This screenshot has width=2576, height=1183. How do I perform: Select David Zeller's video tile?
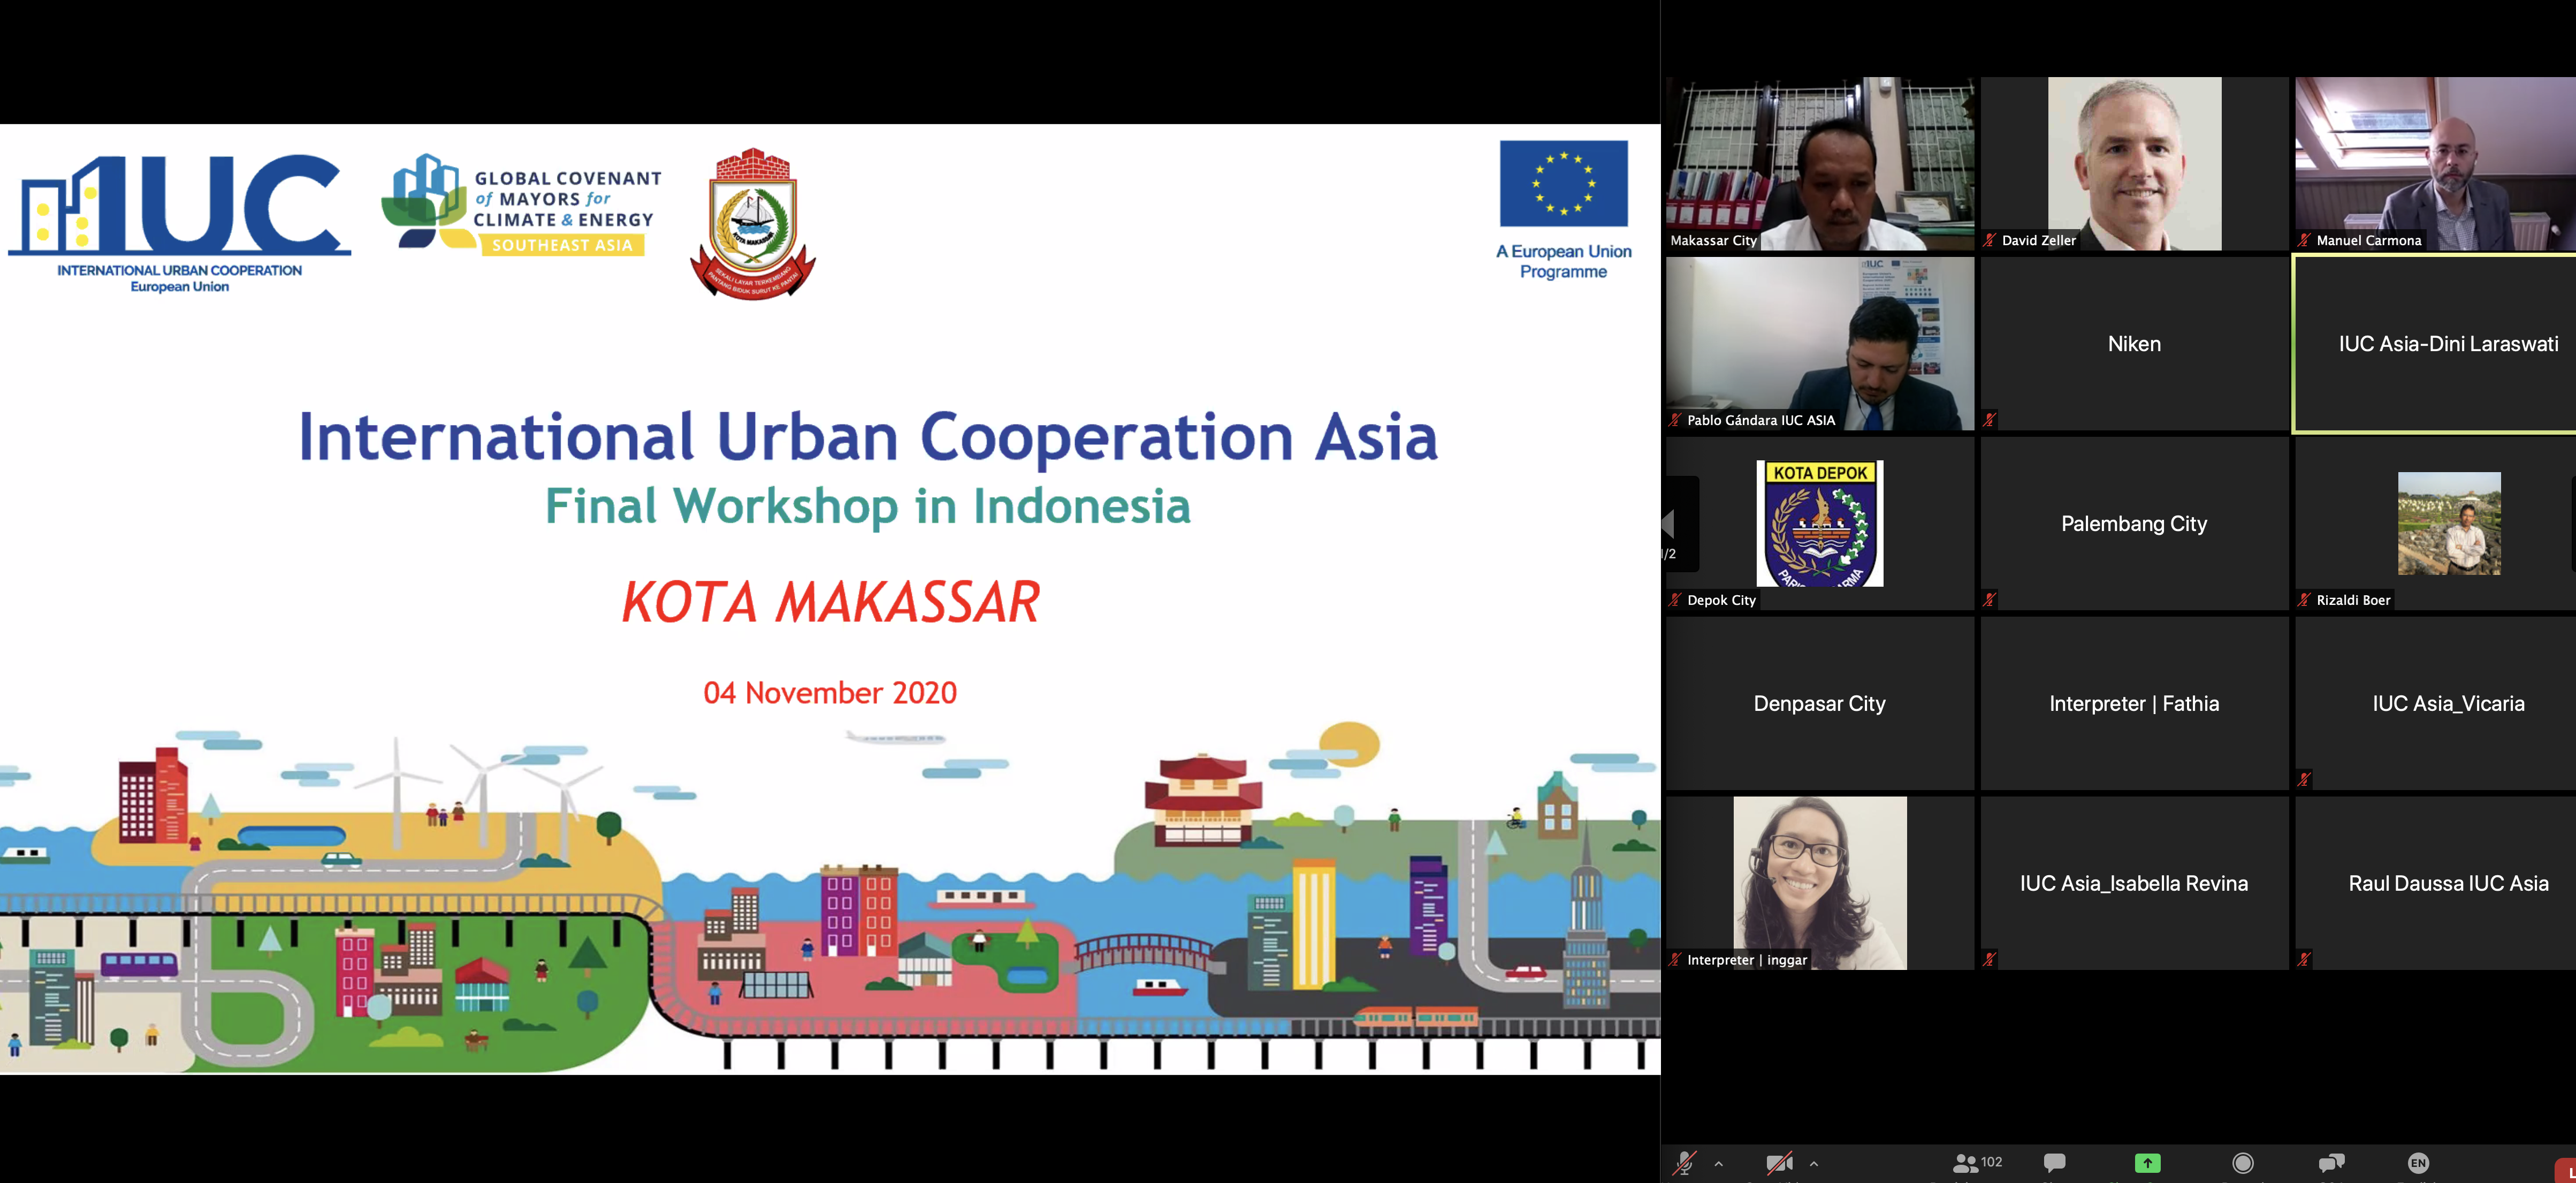click(2134, 163)
